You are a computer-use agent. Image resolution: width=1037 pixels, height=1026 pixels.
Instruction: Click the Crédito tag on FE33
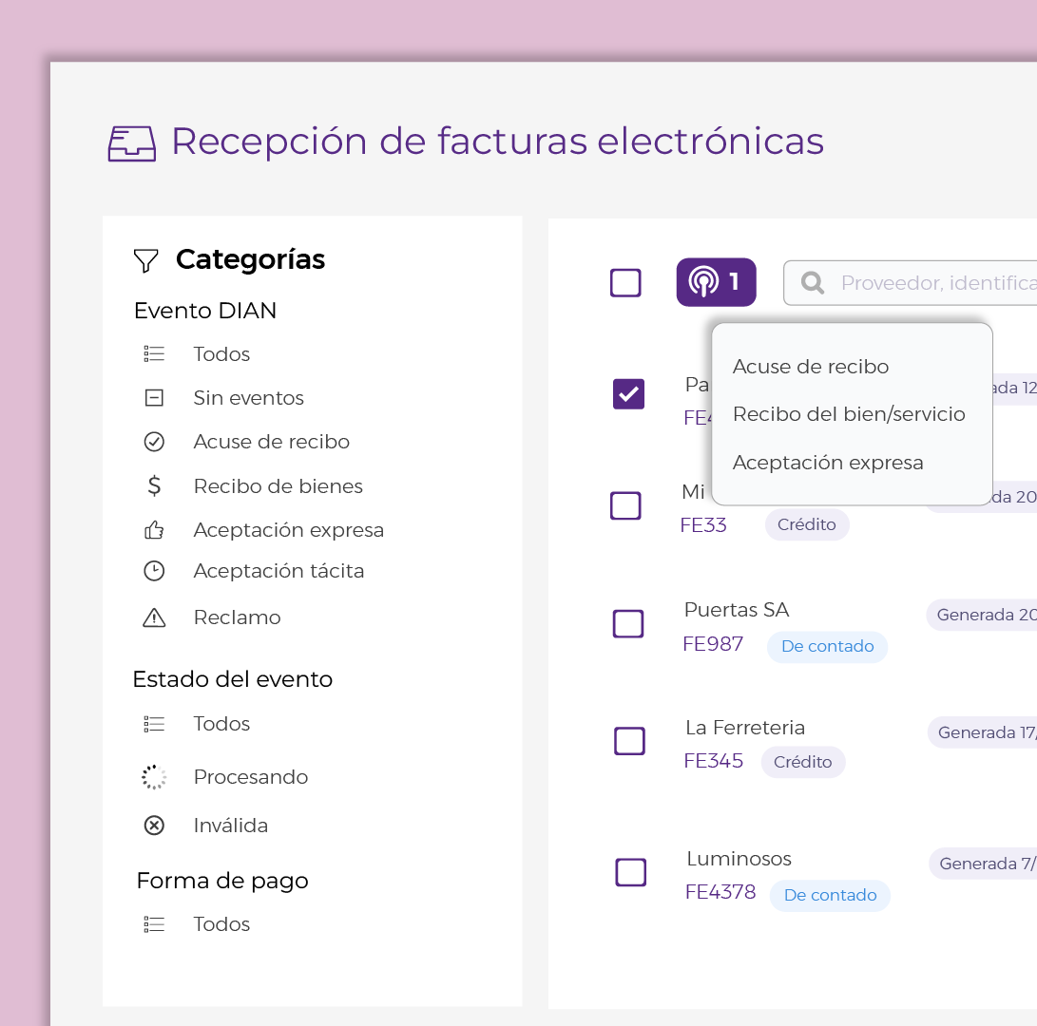click(x=807, y=525)
